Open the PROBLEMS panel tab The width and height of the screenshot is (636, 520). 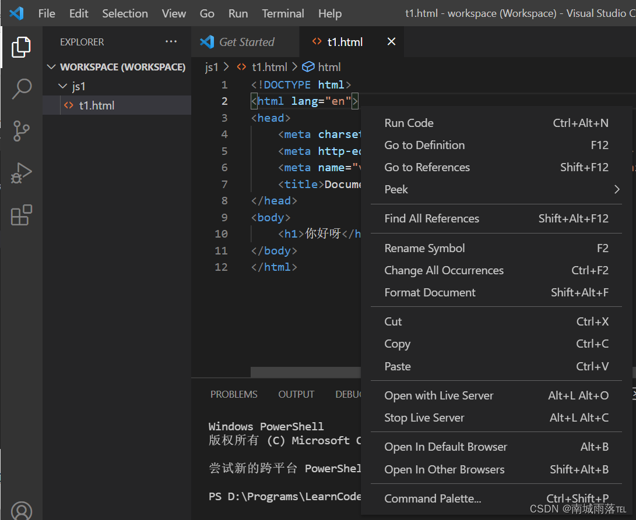234,394
